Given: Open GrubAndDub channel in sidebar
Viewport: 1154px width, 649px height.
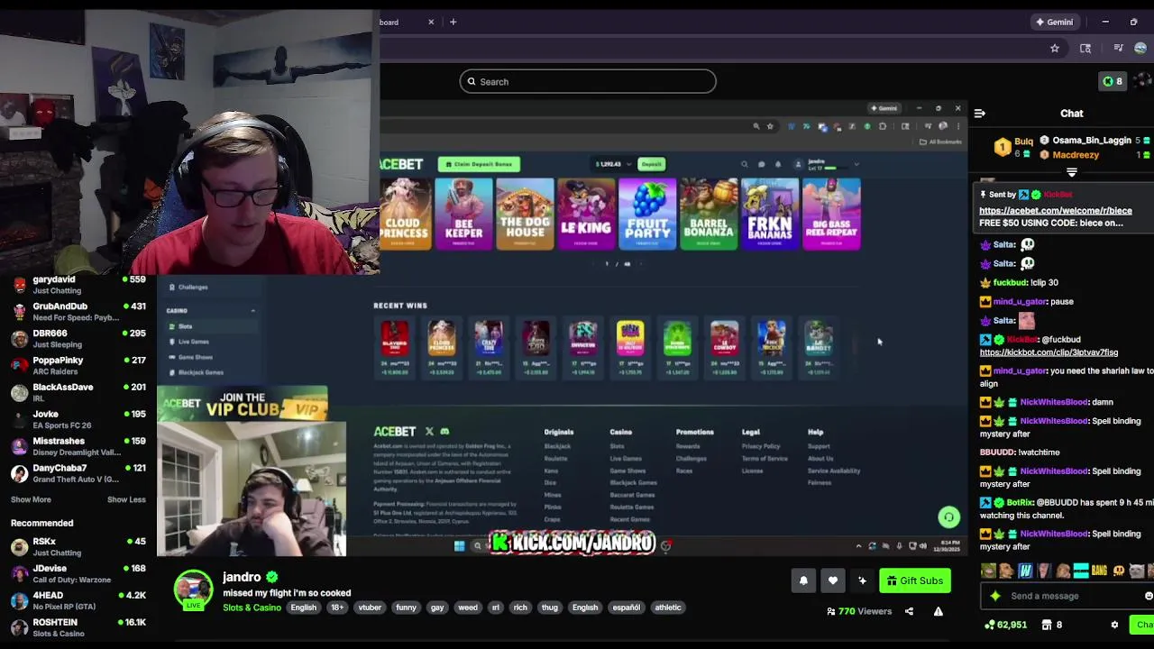Looking at the screenshot, I should click(78, 312).
